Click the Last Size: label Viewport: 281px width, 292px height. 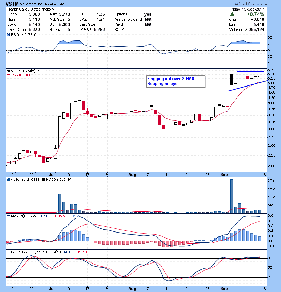tap(88, 24)
